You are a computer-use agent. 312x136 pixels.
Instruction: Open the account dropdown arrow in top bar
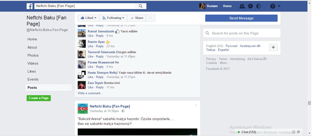tap(279, 6)
